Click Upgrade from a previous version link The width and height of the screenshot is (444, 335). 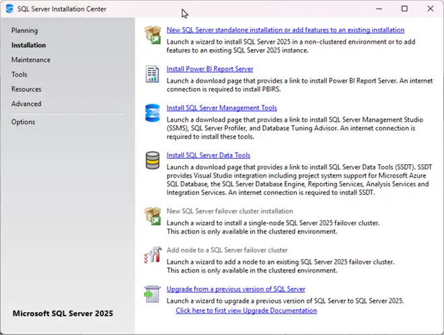pos(236,289)
